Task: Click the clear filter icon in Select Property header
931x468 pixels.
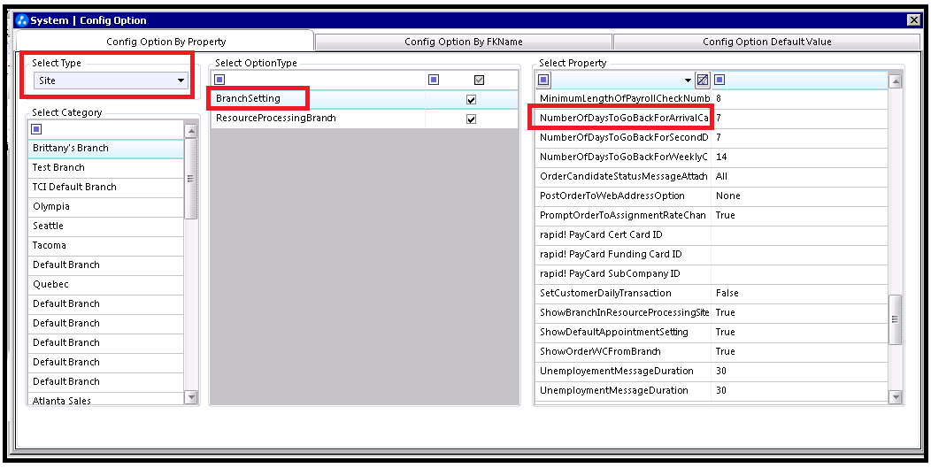Action: tap(703, 80)
